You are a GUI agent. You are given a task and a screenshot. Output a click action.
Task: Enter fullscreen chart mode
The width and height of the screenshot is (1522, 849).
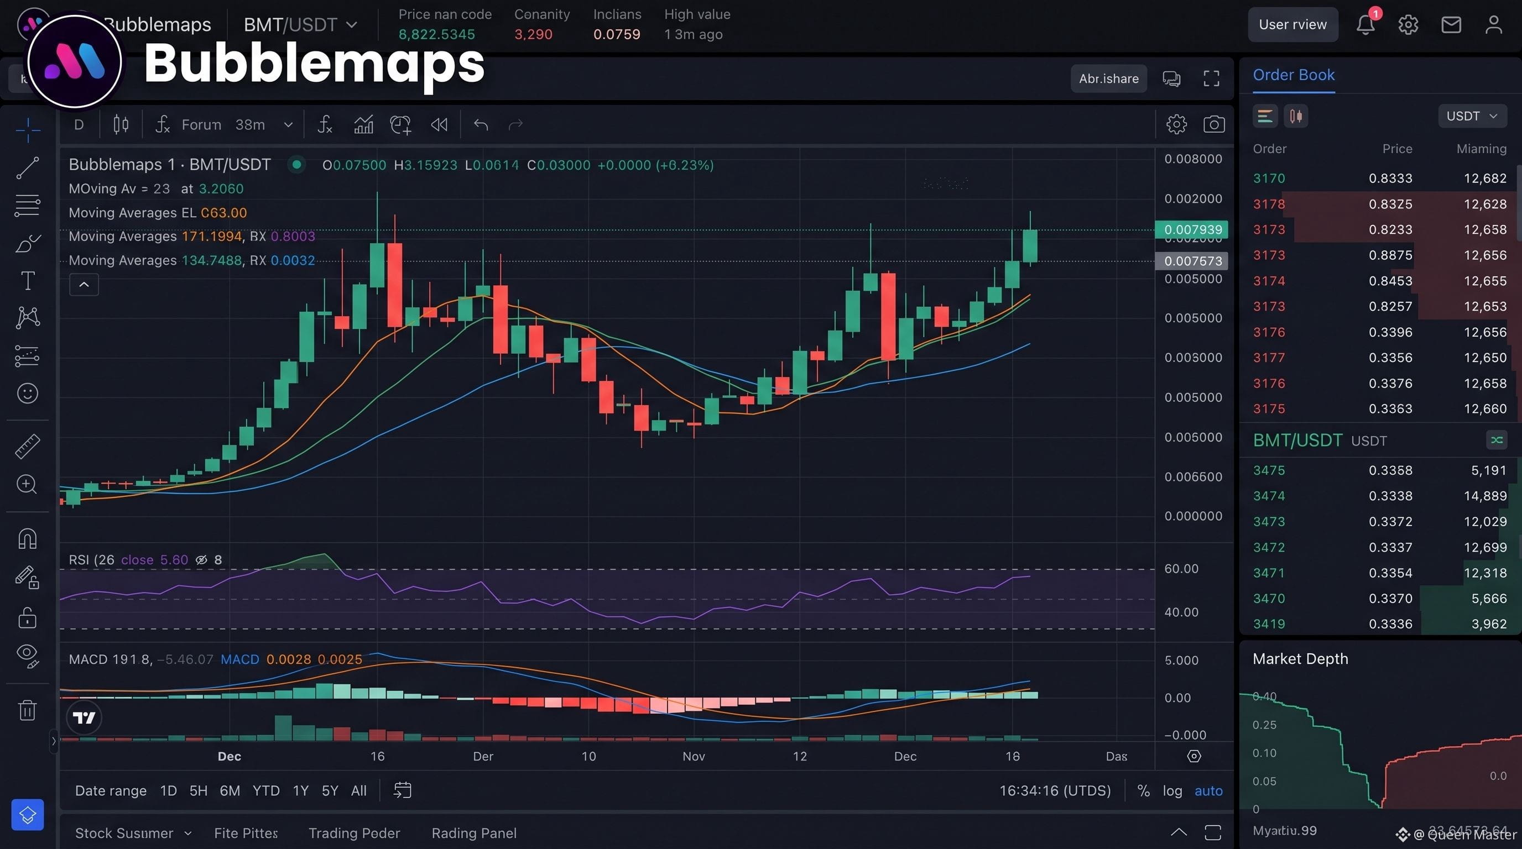[1211, 78]
